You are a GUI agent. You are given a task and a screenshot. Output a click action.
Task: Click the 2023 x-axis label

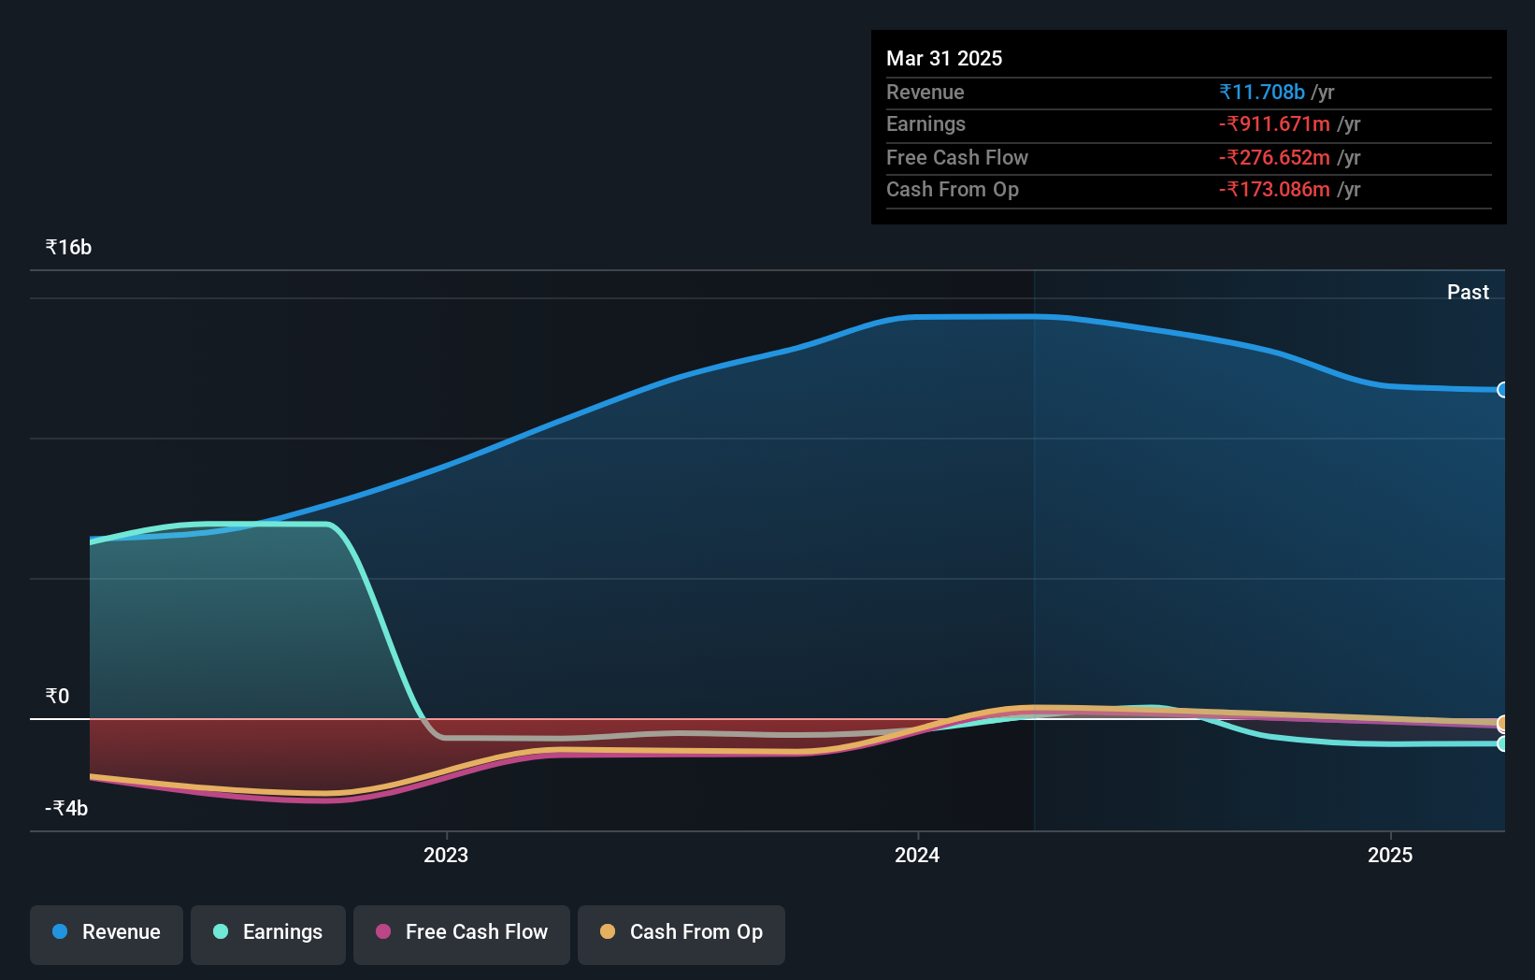tap(446, 855)
